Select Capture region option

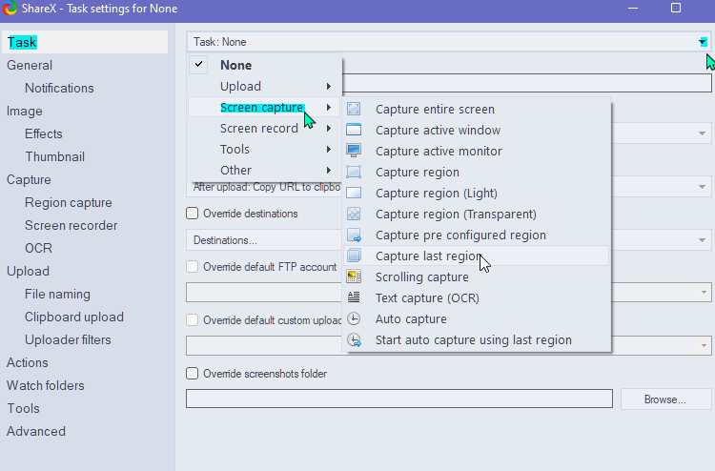[476, 172]
